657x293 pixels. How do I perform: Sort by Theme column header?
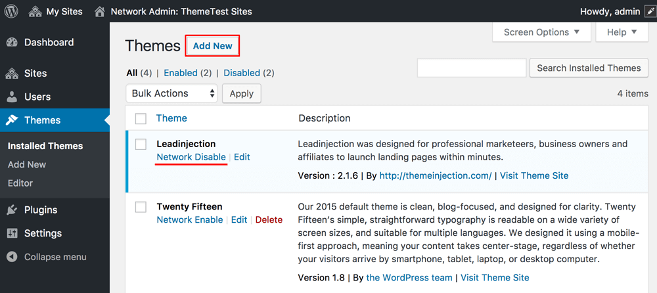(171, 118)
